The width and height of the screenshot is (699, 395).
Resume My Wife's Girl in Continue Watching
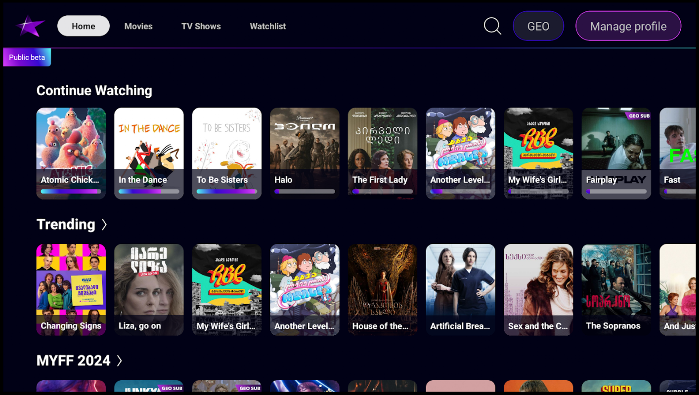(x=538, y=154)
